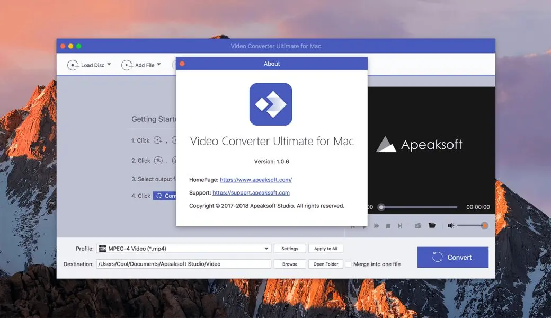551x318 pixels.
Task: Take a snapshot with the camera icon
Action: (x=418, y=225)
